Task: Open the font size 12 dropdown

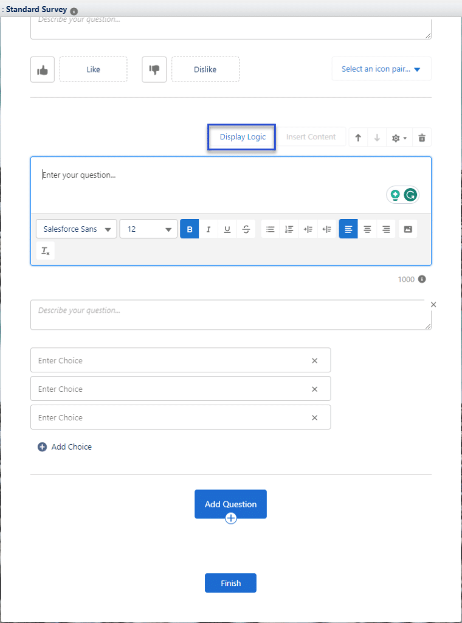Action: (148, 229)
